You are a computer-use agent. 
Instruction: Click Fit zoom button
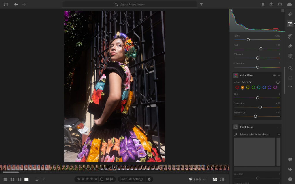point(190,179)
